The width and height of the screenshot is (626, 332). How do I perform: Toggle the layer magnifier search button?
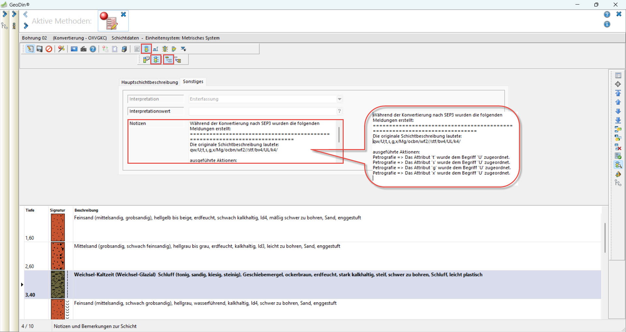coord(618,165)
